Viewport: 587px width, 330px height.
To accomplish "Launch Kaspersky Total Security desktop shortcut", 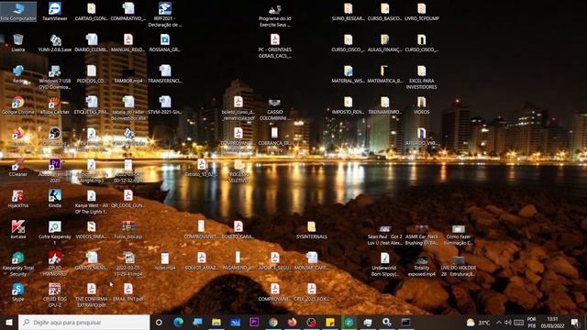I will 18,264.
